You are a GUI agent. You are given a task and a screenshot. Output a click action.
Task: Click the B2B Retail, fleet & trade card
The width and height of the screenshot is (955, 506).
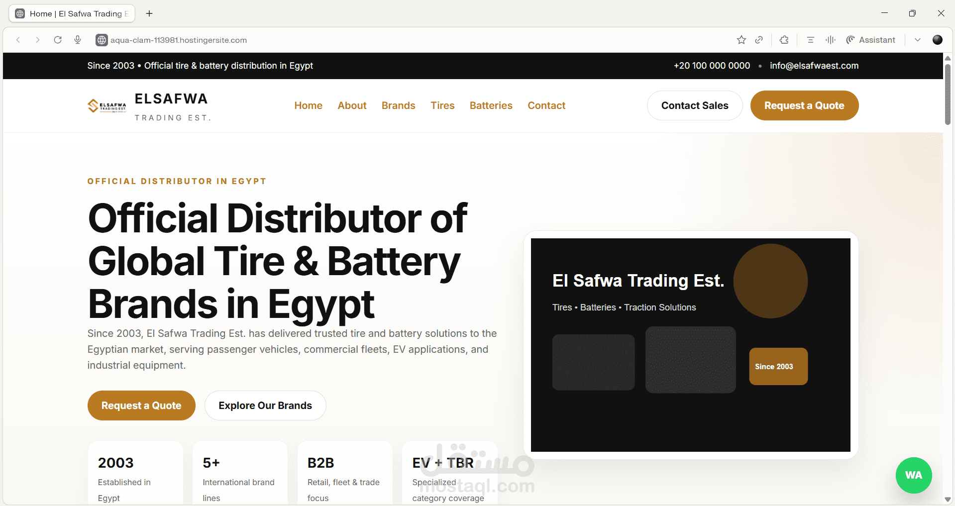click(345, 473)
